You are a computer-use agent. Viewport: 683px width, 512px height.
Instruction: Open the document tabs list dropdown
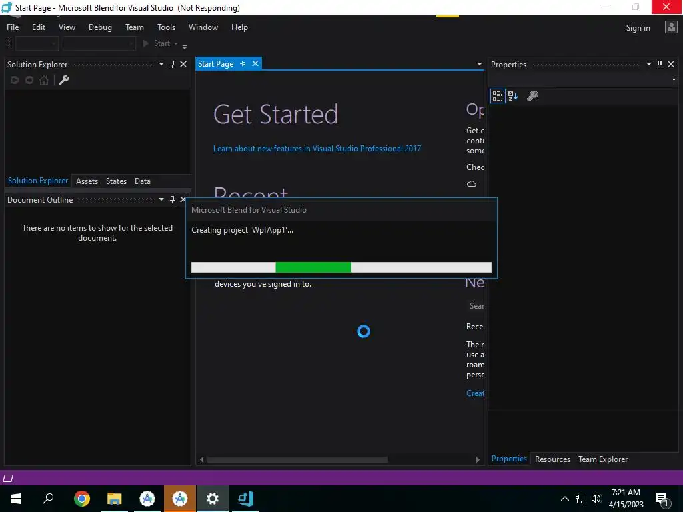point(479,64)
